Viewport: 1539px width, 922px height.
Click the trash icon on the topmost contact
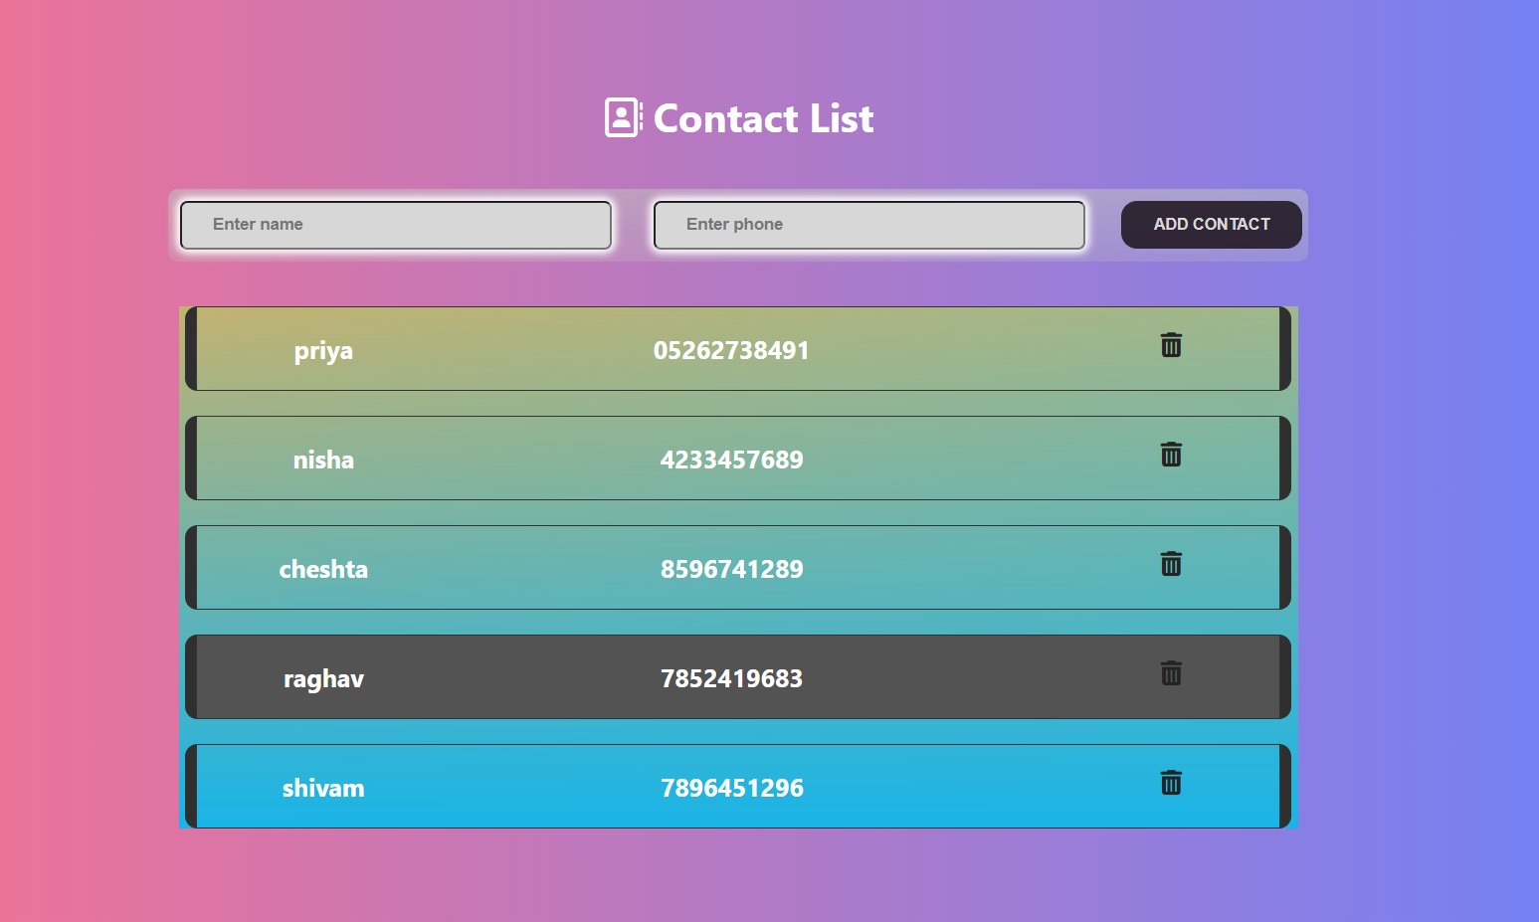pyautogui.click(x=1171, y=346)
